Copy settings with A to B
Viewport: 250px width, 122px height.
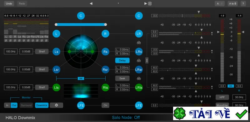(x=232, y=3)
